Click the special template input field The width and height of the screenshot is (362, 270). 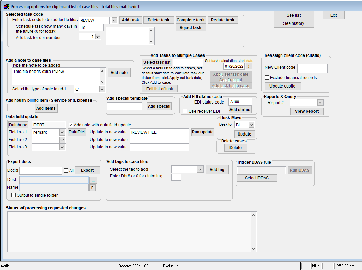click(x=125, y=106)
